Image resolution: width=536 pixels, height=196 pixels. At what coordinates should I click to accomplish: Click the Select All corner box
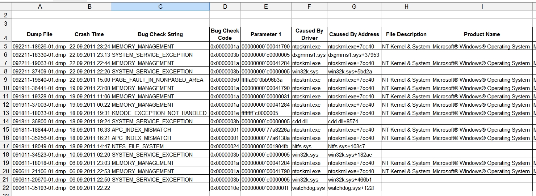(6, 7)
